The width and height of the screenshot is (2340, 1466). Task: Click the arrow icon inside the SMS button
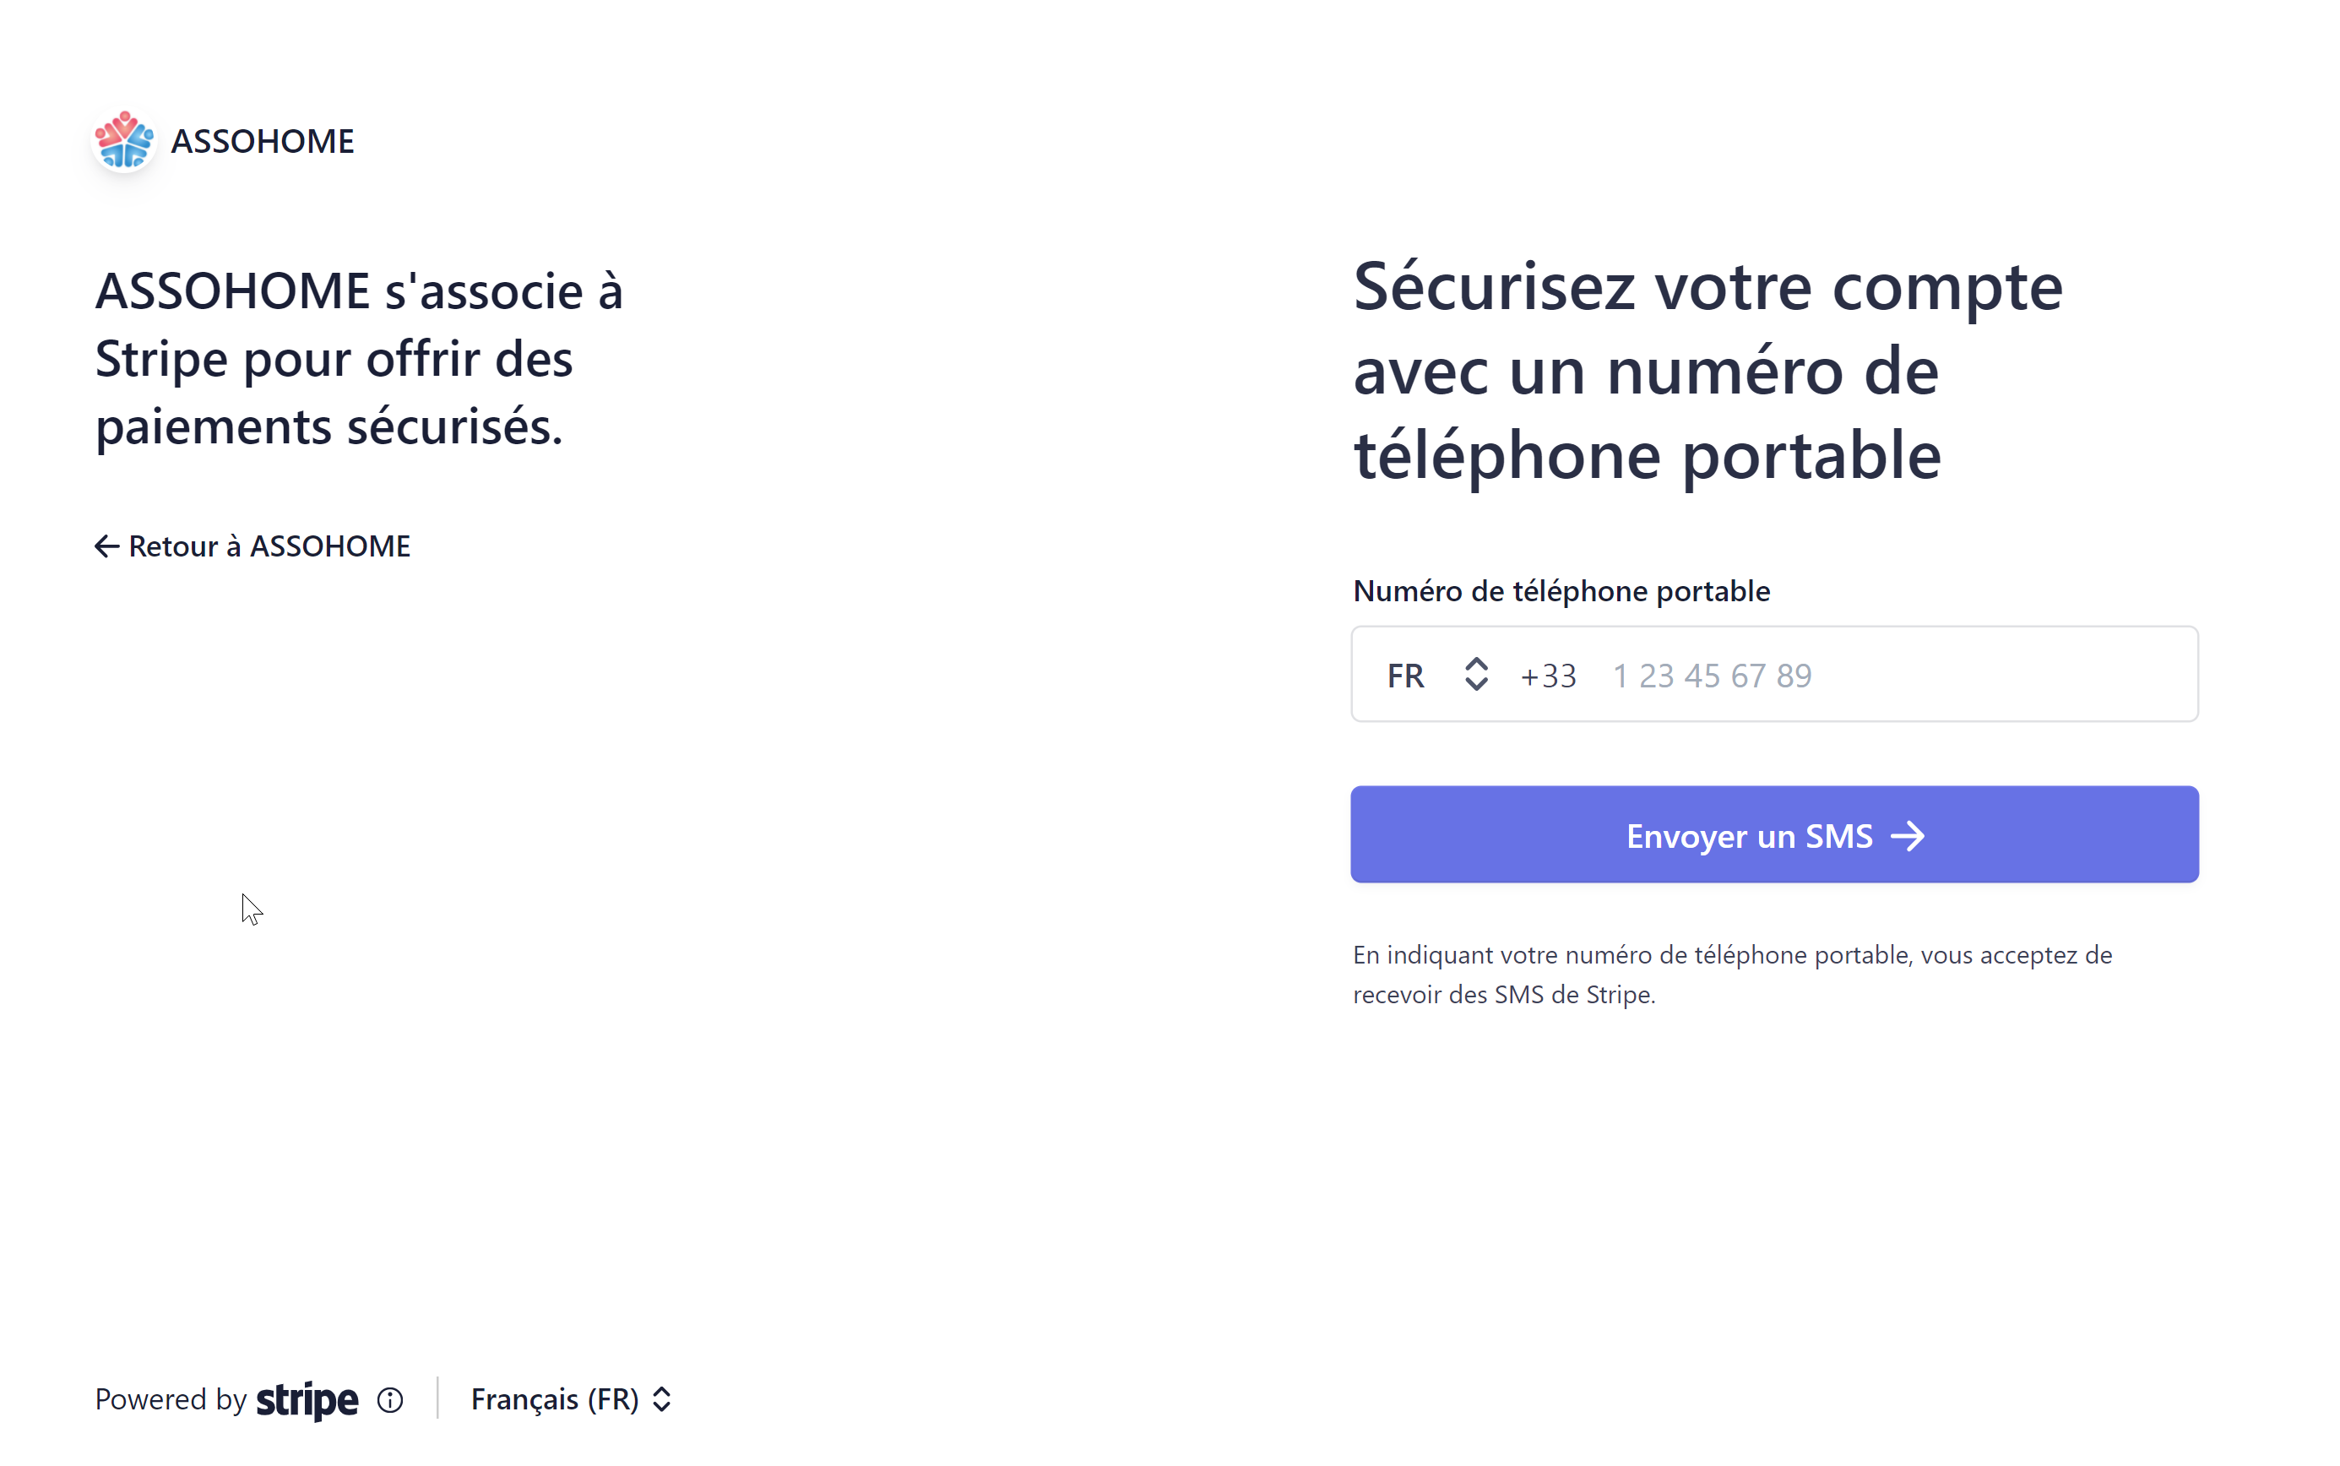(x=1907, y=836)
